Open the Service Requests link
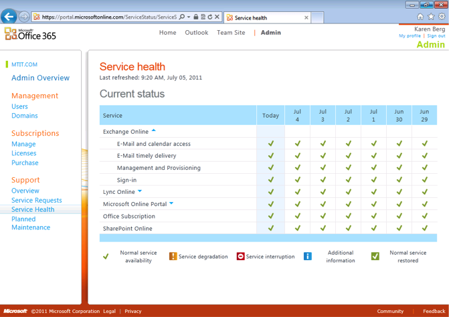 coord(37,200)
